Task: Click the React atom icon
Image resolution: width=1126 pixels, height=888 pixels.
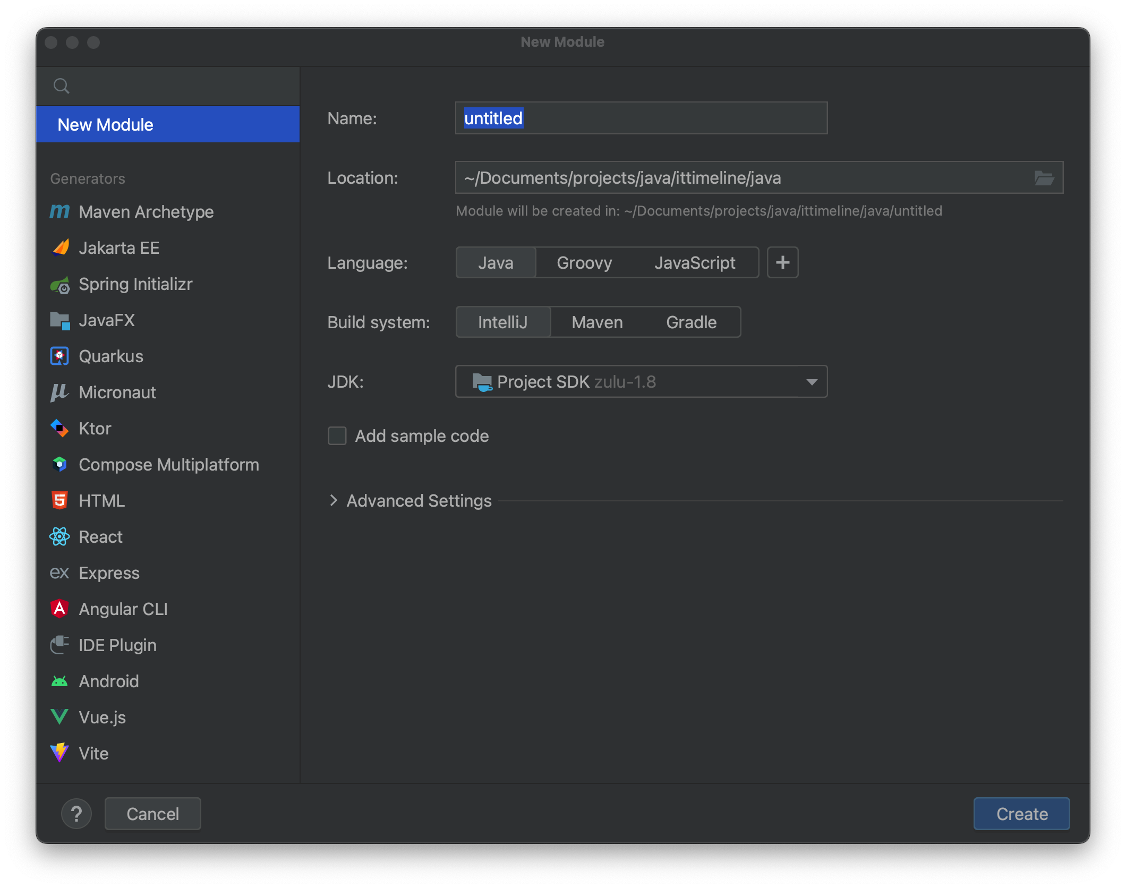Action: [x=59, y=537]
